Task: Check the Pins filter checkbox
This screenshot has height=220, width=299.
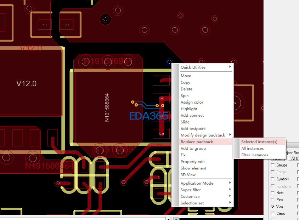Action: coord(273,200)
